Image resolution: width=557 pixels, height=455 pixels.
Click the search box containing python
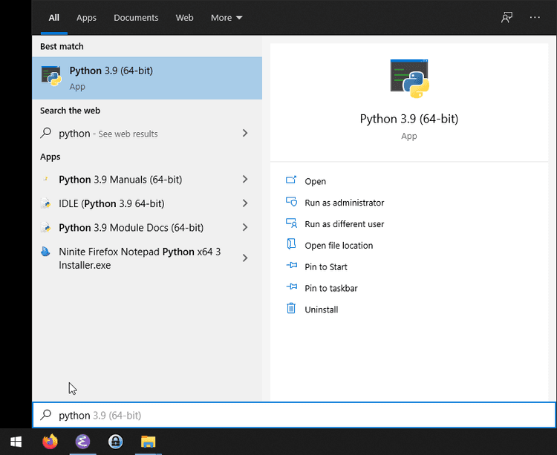pyautogui.click(x=294, y=415)
